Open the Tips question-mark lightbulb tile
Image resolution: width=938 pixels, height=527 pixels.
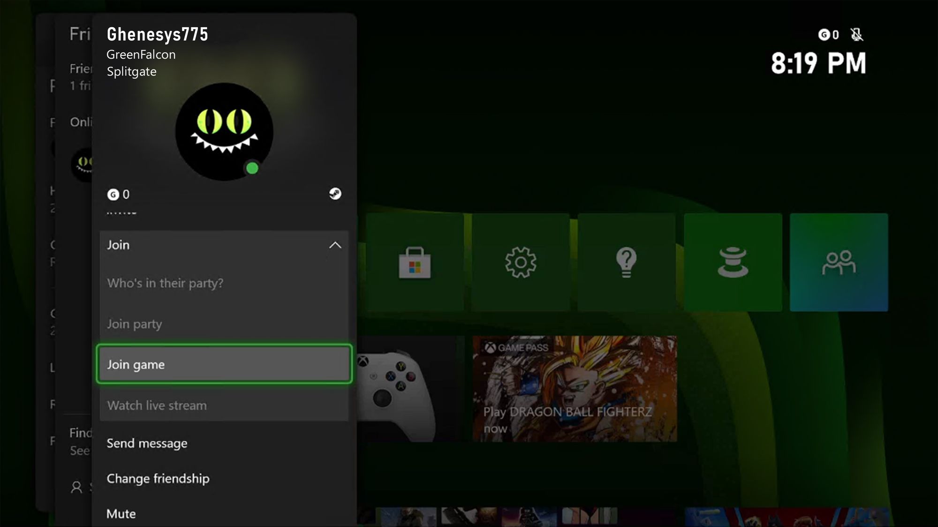[x=626, y=262]
